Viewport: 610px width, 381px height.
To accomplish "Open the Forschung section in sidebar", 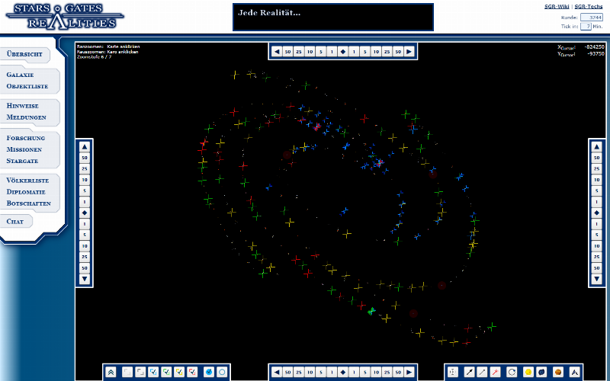I will 26,138.
